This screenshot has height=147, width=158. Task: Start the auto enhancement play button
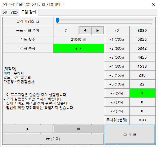click(28, 129)
